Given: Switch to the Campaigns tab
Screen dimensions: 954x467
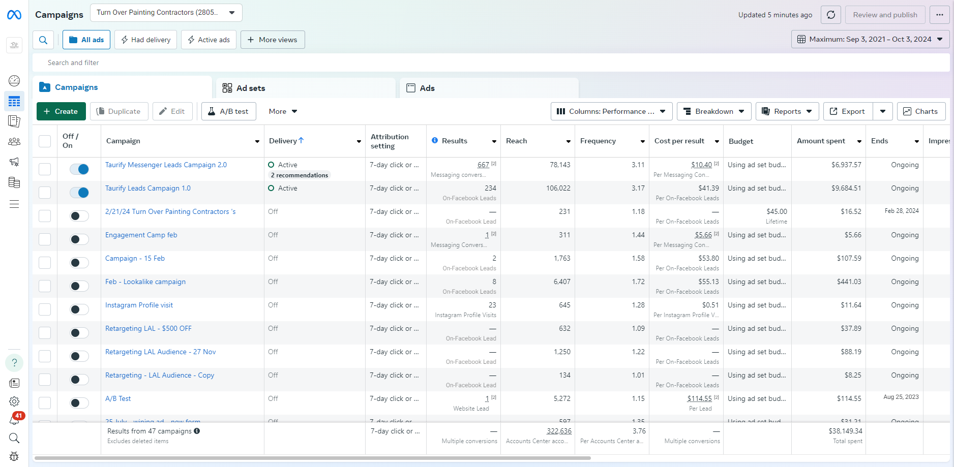Looking at the screenshot, I should pos(122,87).
